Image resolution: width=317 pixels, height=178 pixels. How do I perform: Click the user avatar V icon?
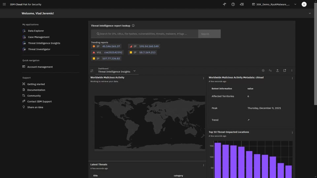tap(304, 4)
